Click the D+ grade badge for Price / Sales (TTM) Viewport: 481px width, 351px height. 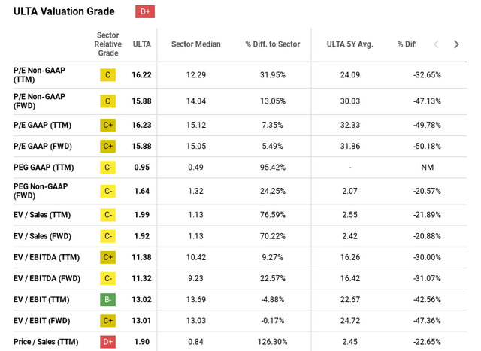coord(107,341)
